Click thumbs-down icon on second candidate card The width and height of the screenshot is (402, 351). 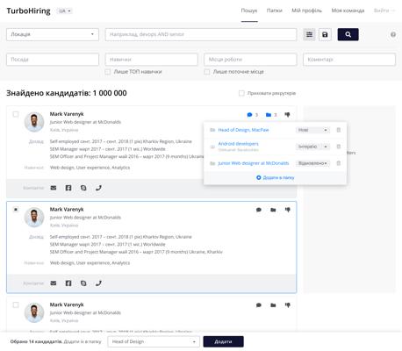288,210
